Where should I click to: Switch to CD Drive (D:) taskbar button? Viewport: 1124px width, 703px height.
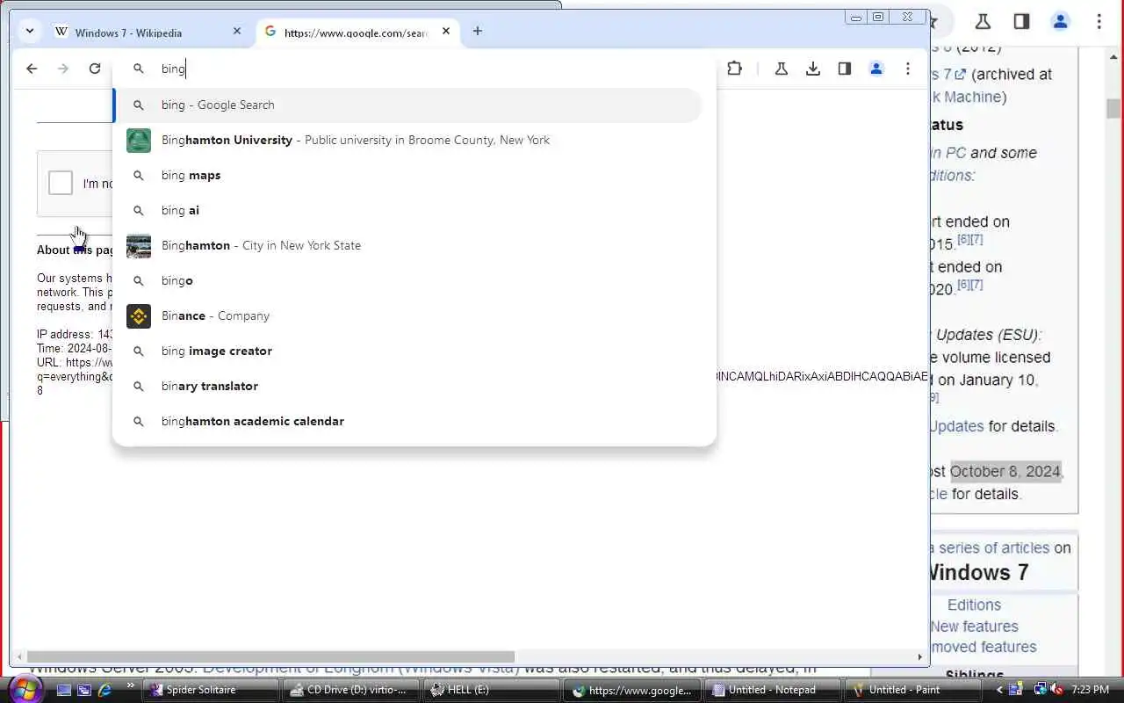click(x=351, y=690)
